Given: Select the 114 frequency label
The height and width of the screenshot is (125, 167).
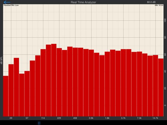Looking at the screenshot, I should click(43, 118).
